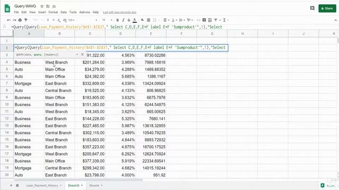Select row 7 header
339x190 pixels.
(7, 83)
